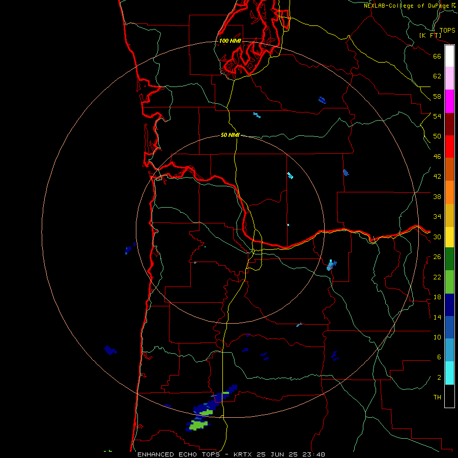Click the TH legend label
458x458 pixels.
(x=437, y=397)
